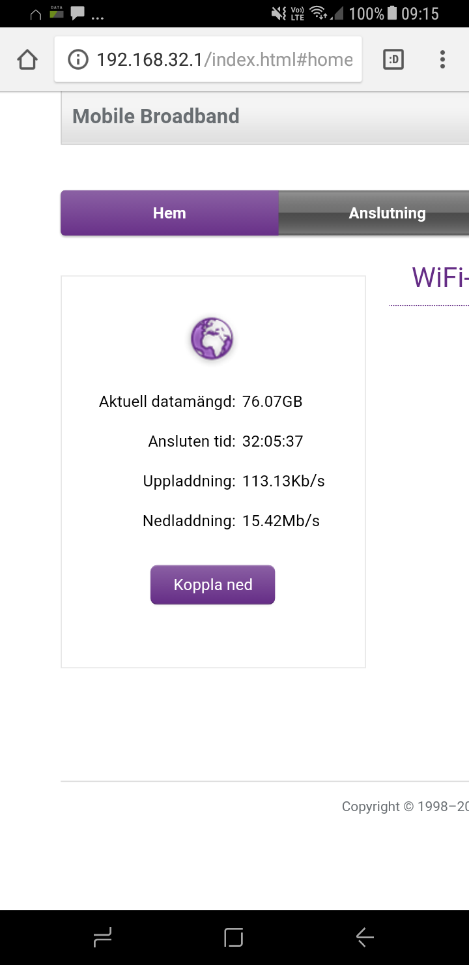
Task: Tap the Android back navigation icon
Action: click(365, 938)
